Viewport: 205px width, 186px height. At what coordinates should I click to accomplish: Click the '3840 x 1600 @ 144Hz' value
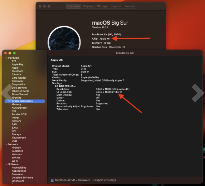[109, 92]
